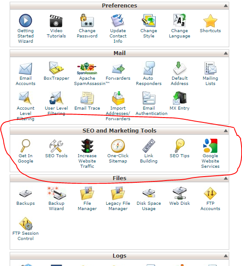Click the Email Accounts text link
This screenshot has height=266, width=242.
click(26, 81)
